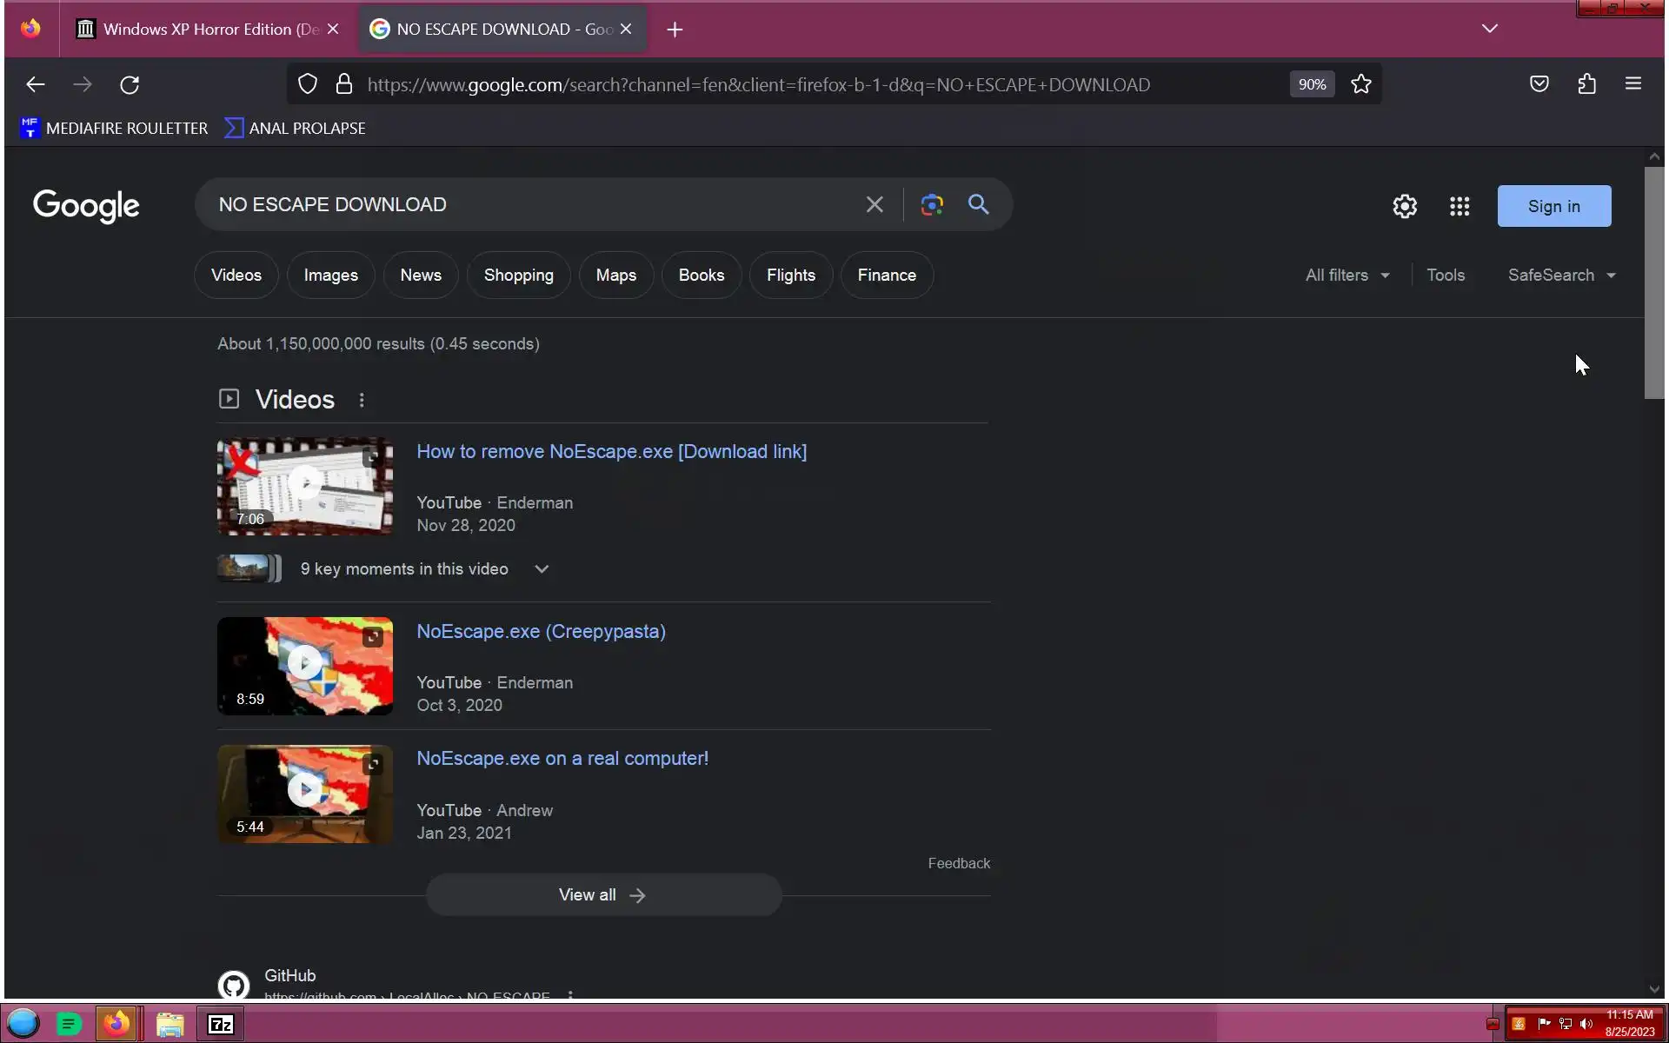Open the Google apps grid

[x=1460, y=207]
